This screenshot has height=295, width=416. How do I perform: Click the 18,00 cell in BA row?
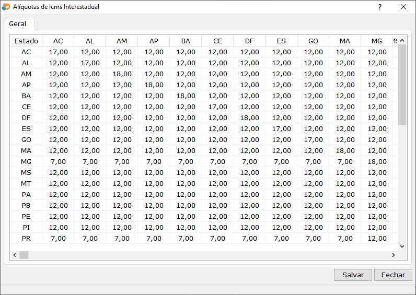pos(186,96)
